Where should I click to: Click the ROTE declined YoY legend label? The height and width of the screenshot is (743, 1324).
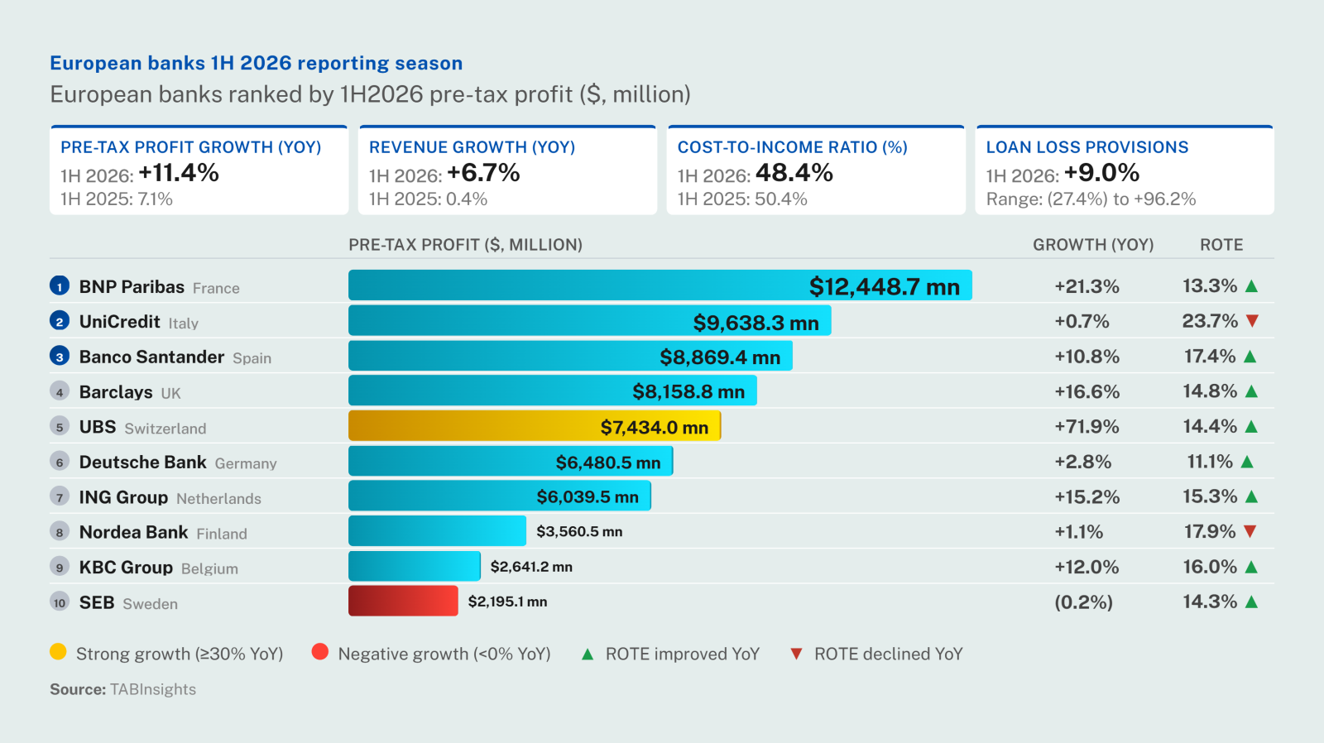tap(889, 654)
